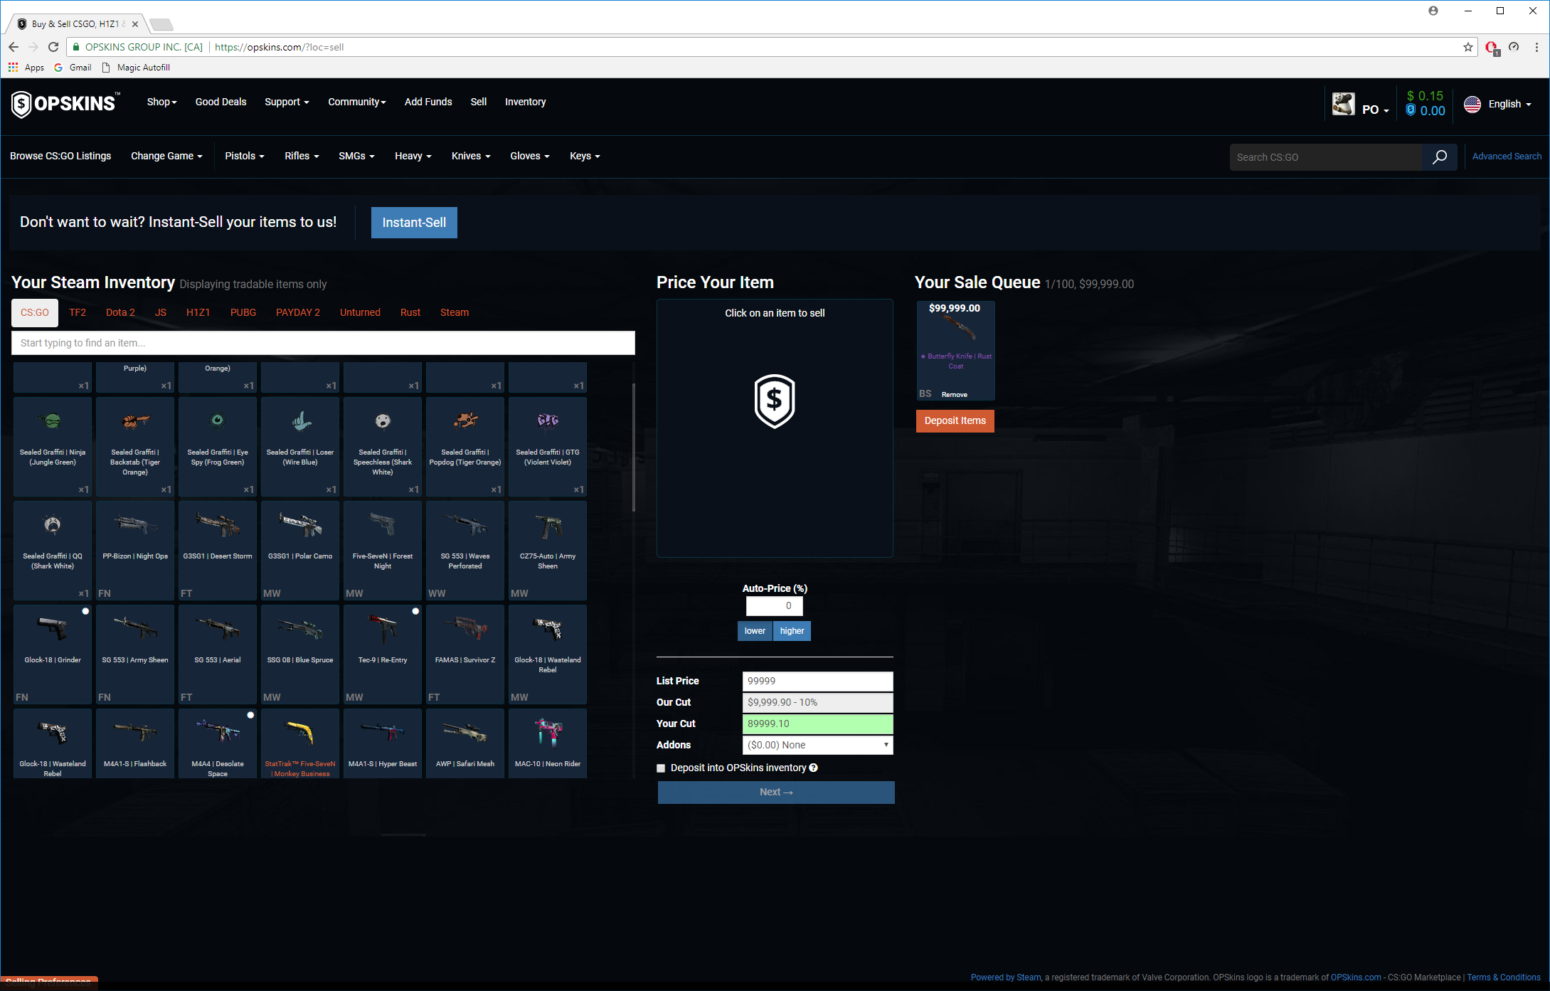
Task: Open Terms & Conditions link
Action: click(1504, 977)
